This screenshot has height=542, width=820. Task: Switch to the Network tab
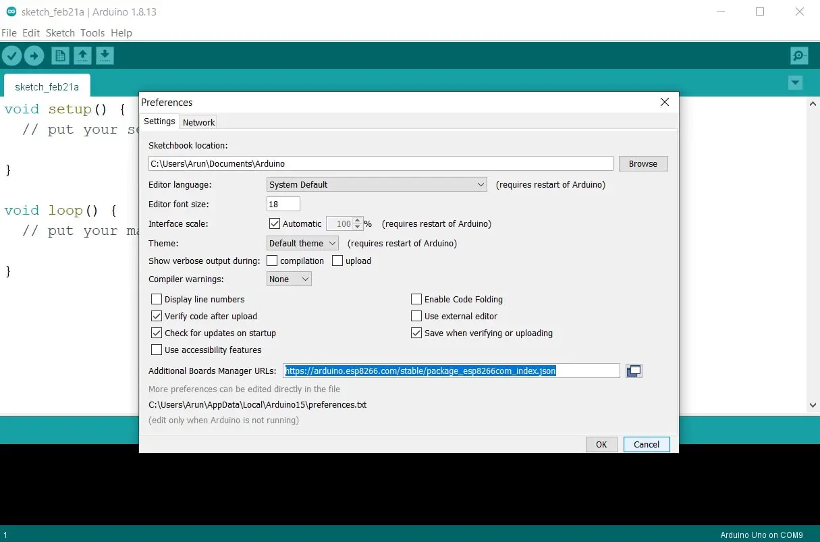[198, 122]
